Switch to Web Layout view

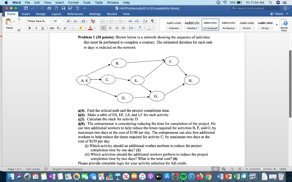tap(224, 169)
